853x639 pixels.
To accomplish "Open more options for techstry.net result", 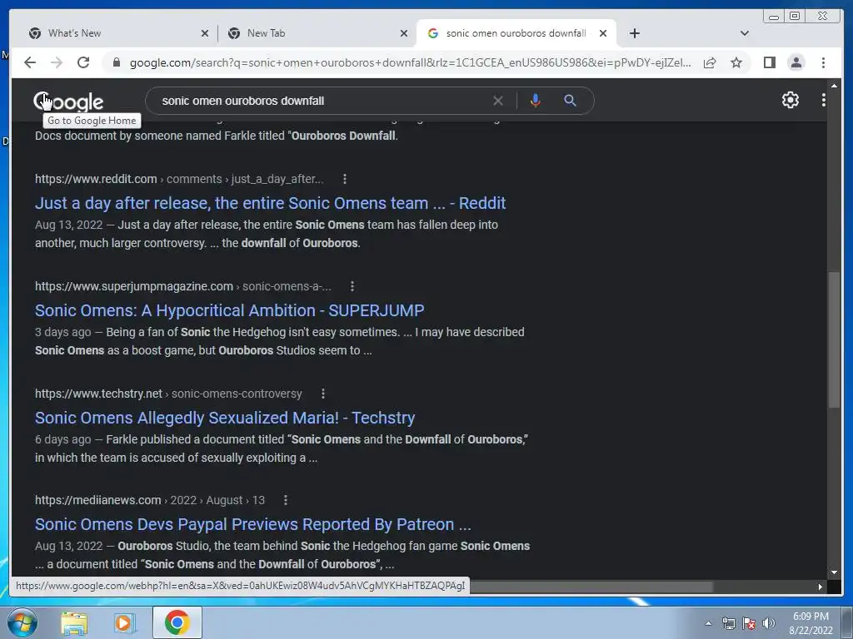I will 322,394.
